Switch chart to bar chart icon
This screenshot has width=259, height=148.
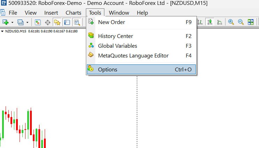[x=200, y=22]
